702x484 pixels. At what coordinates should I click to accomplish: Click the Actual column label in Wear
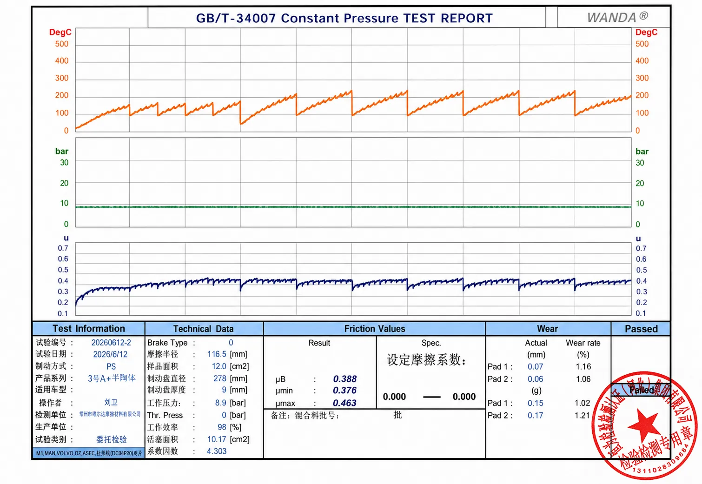point(536,343)
